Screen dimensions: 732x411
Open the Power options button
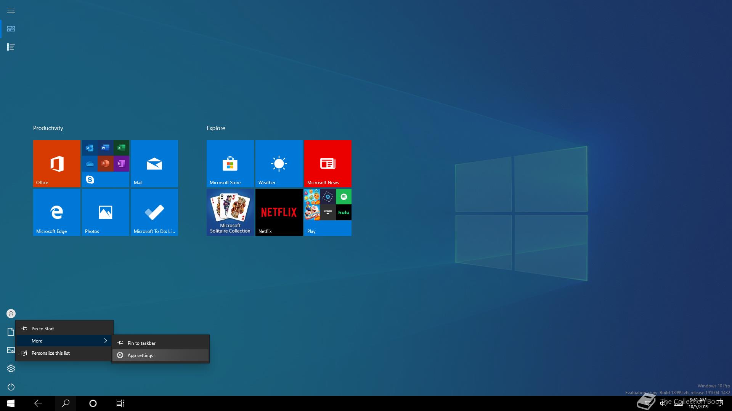(x=11, y=387)
